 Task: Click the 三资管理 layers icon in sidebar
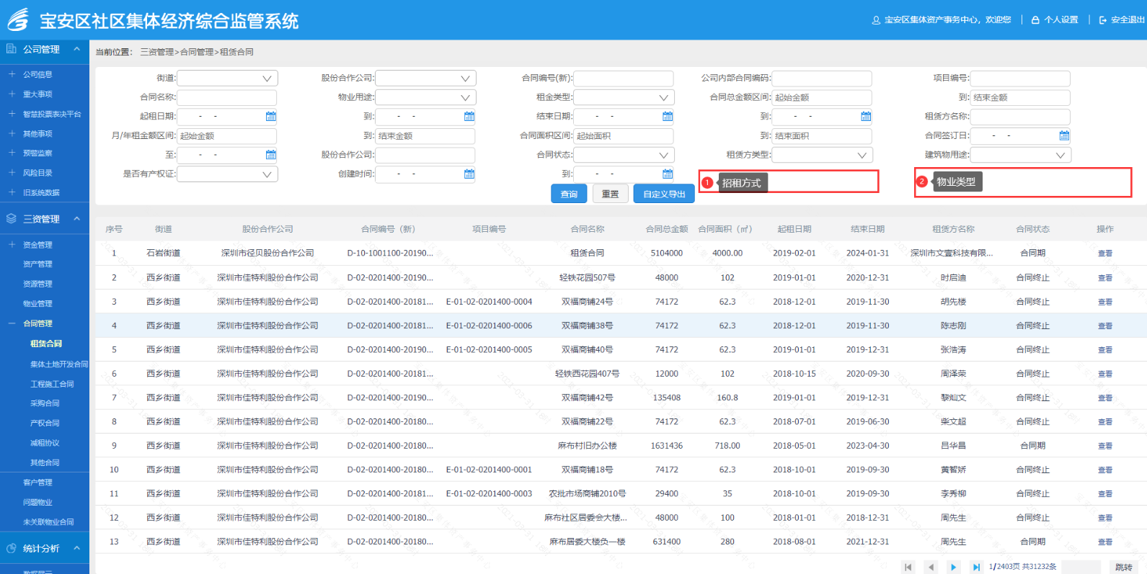coord(12,218)
